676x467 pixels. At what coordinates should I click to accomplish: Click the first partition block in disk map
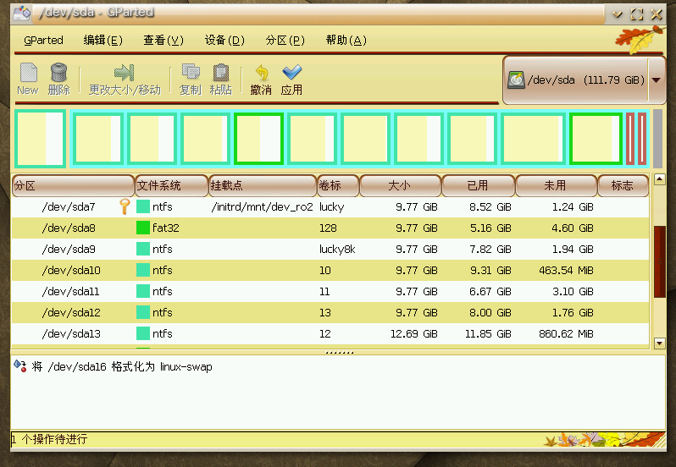(40, 139)
